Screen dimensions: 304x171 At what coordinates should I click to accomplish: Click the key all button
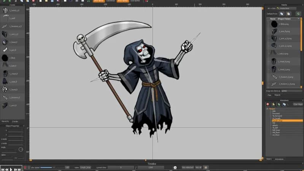[198, 167]
